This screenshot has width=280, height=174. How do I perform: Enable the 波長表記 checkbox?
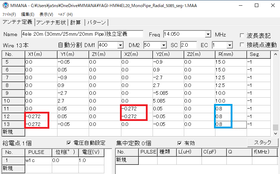pyautogui.click(x=242, y=35)
